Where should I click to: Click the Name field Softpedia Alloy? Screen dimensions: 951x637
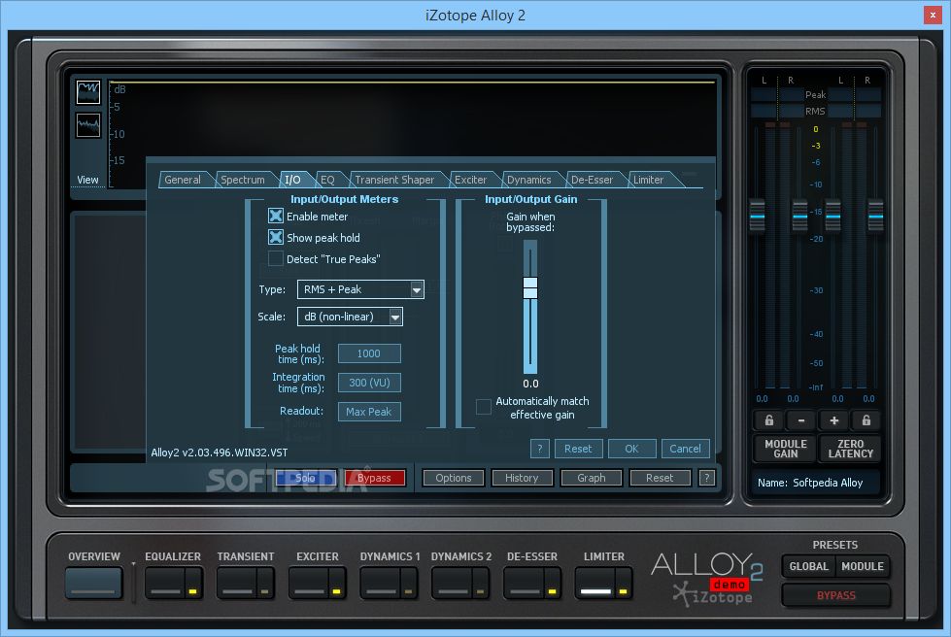[x=815, y=483]
